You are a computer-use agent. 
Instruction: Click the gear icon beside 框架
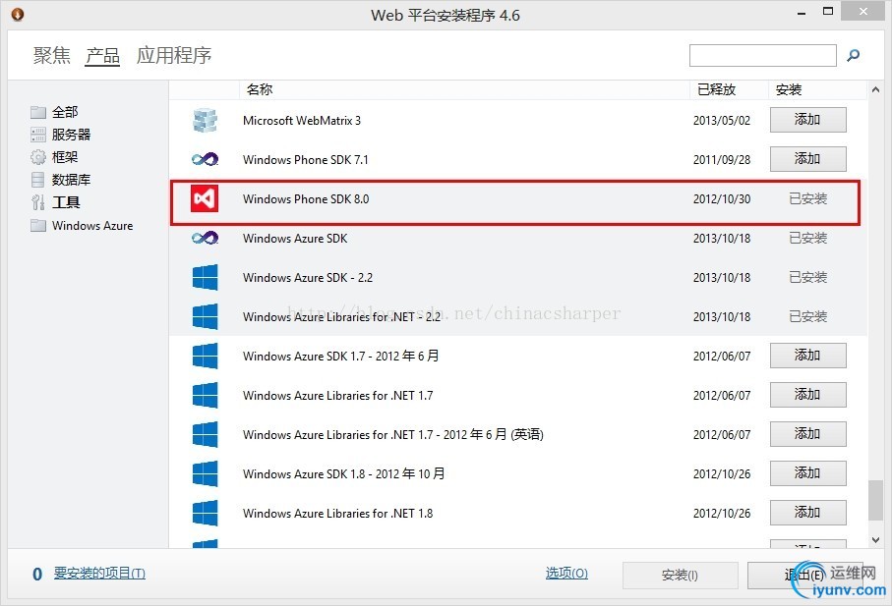point(38,157)
